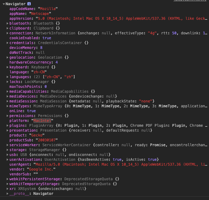Expand the presentation property

[8, 130]
